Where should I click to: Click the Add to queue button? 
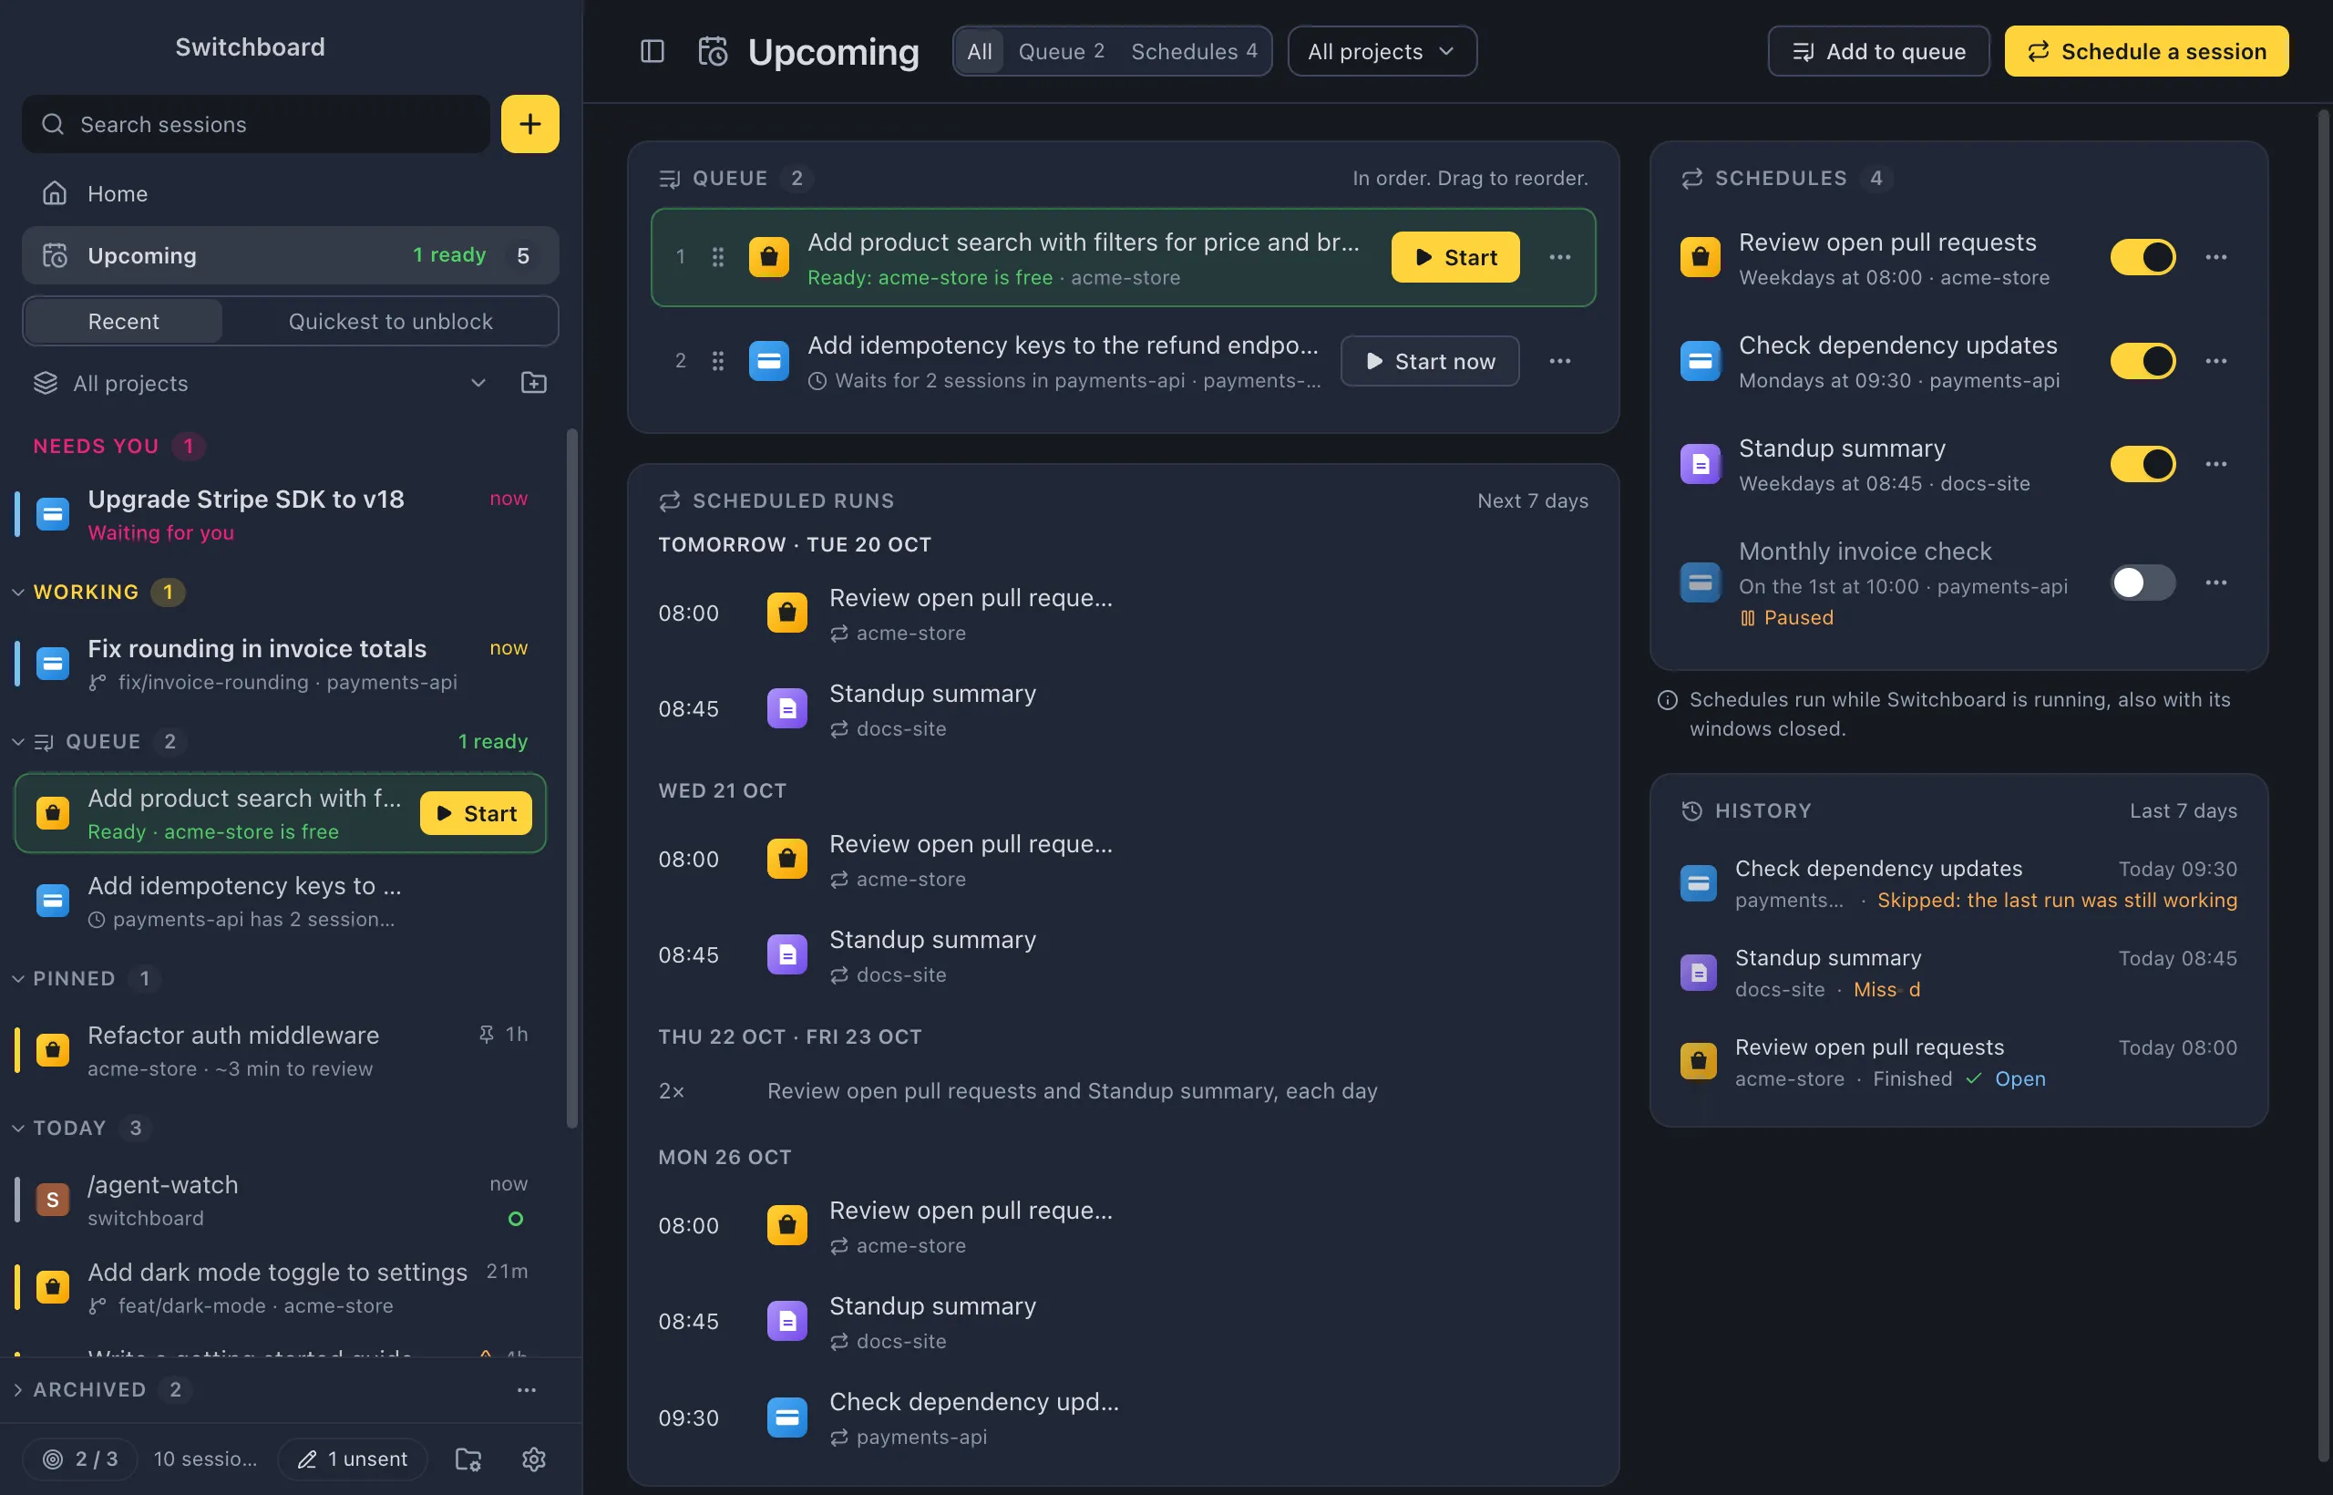tap(1878, 51)
